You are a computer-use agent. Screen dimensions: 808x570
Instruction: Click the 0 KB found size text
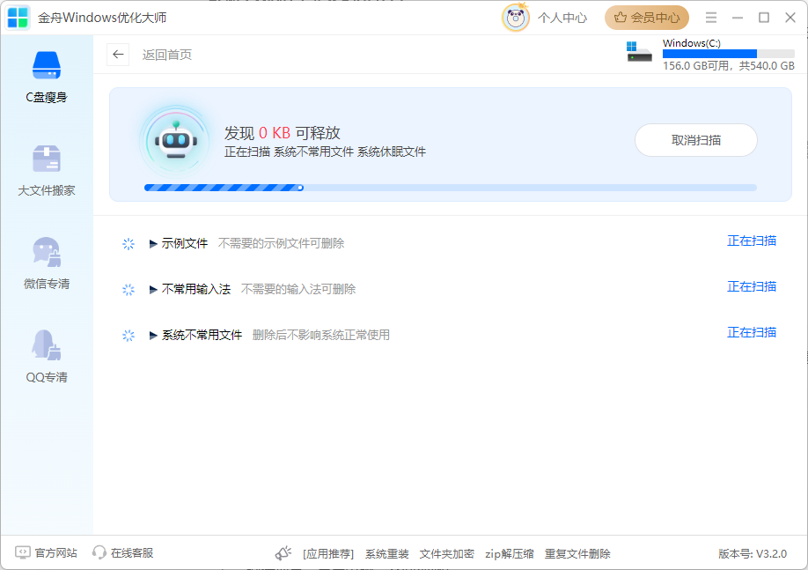(x=275, y=133)
